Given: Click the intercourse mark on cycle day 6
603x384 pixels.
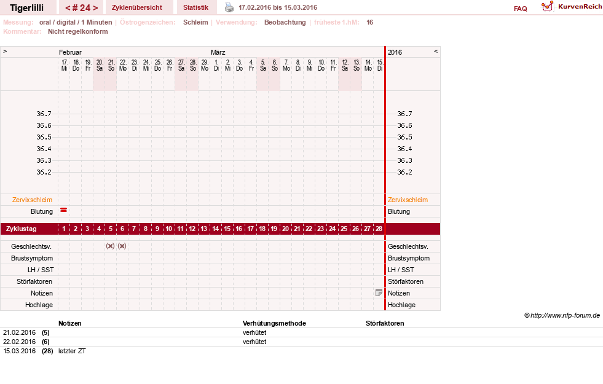Looking at the screenshot, I should click(122, 246).
